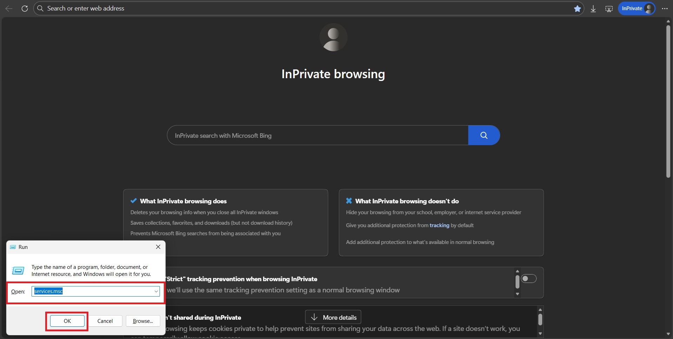Click scroll down arrow in tracking prevention panel
673x339 pixels.
[517, 294]
